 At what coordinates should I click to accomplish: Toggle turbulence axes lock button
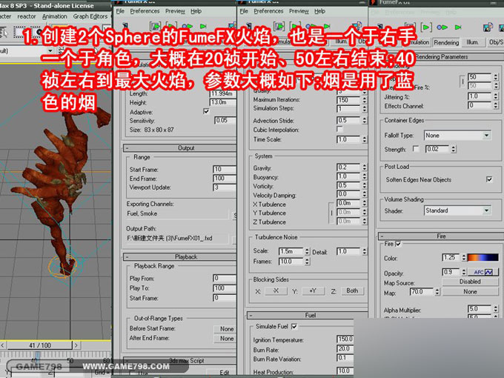tap(331, 213)
